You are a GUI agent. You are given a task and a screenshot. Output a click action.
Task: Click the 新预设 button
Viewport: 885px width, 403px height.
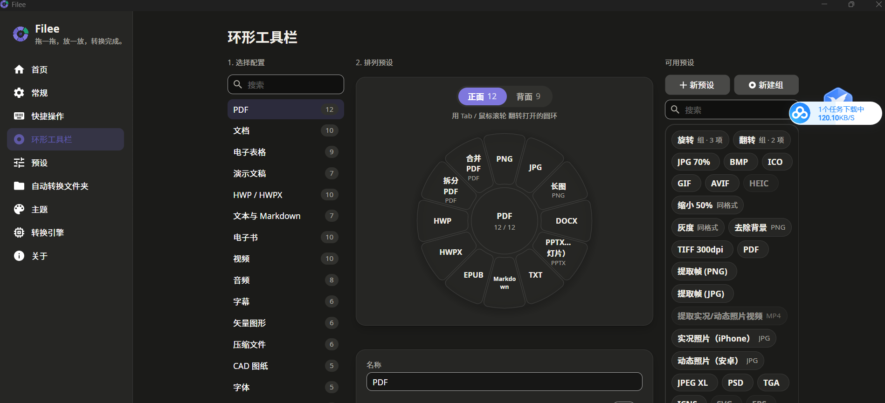697,85
